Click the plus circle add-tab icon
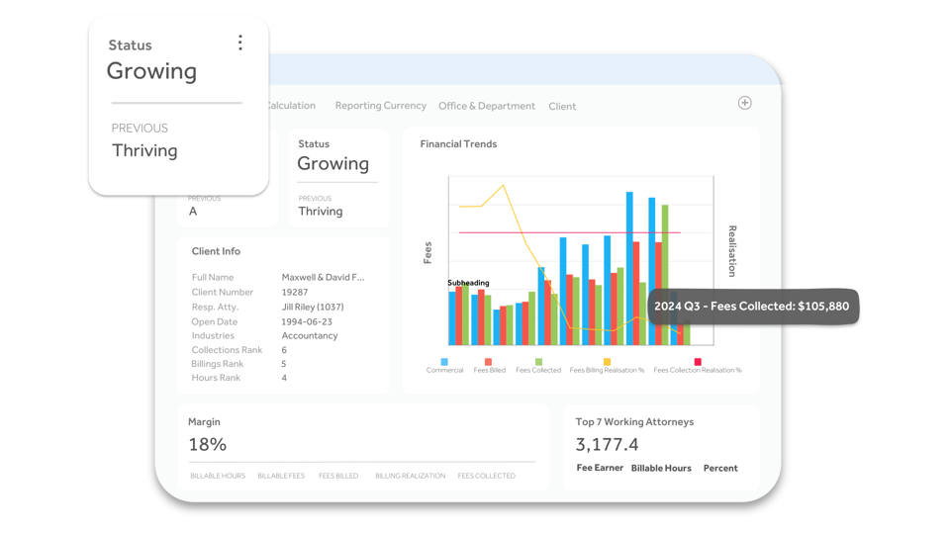 744,103
